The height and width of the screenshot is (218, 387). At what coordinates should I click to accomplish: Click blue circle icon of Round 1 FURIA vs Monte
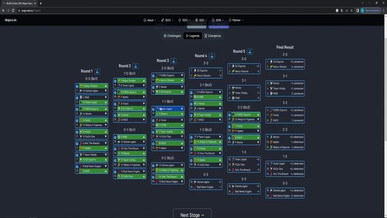pos(77,109)
